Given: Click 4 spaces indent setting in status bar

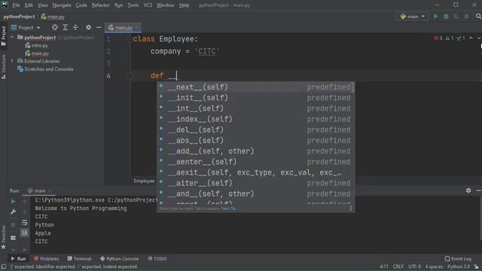Looking at the screenshot, I should coord(434,266).
